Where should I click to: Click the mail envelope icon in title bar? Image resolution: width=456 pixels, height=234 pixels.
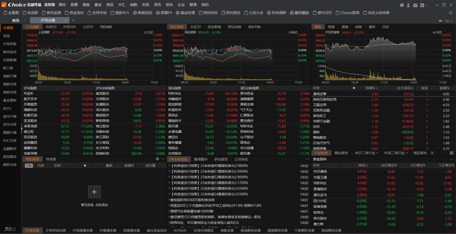(x=415, y=5)
